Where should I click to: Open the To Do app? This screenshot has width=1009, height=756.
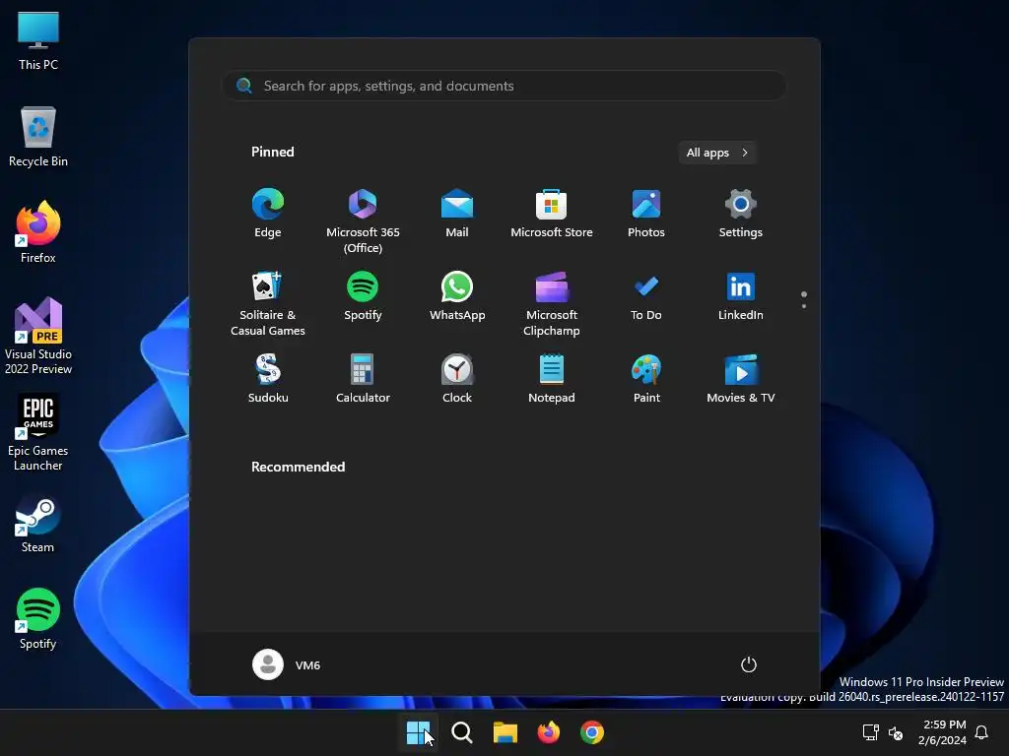(x=646, y=296)
